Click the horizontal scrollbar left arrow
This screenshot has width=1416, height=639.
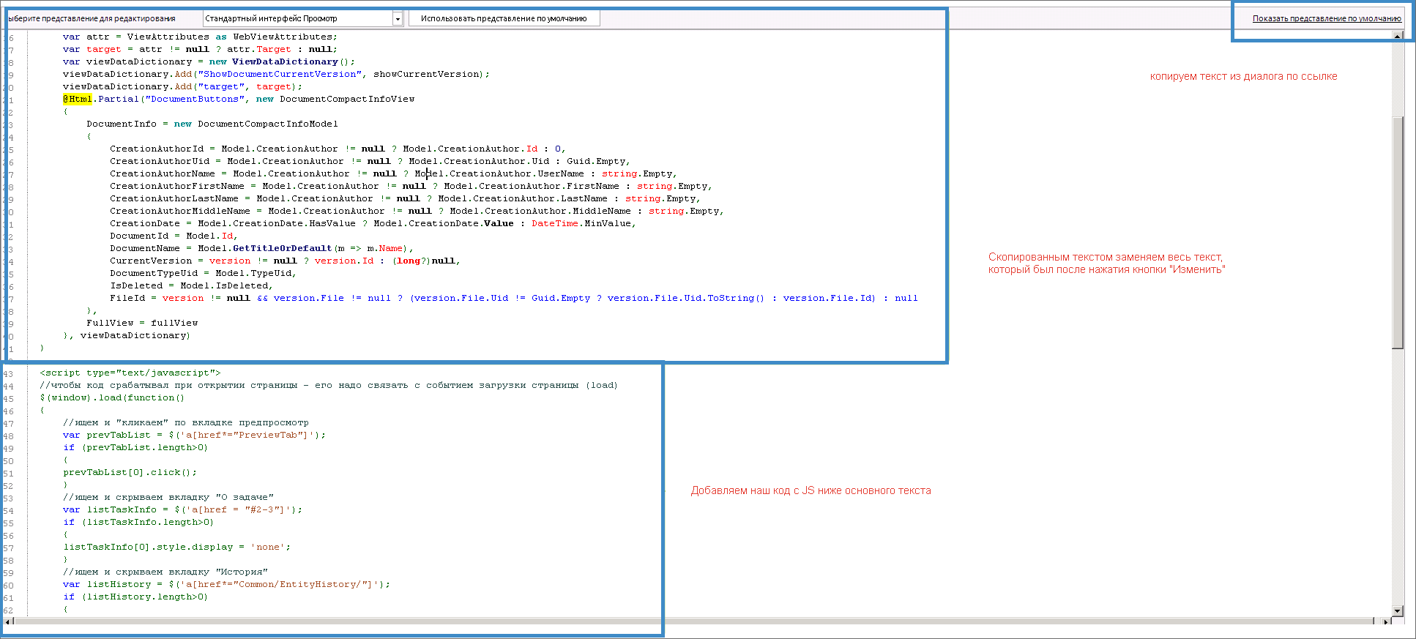(x=8, y=621)
